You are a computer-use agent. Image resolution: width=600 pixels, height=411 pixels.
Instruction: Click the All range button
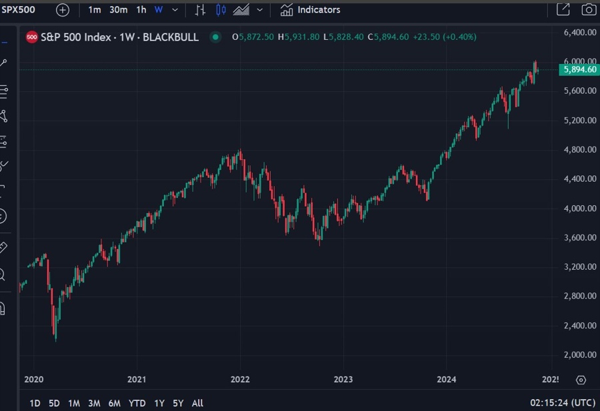click(x=197, y=403)
